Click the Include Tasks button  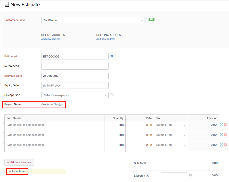tap(17, 171)
